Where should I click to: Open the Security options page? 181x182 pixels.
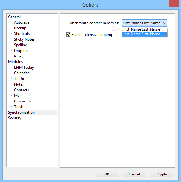(15, 118)
